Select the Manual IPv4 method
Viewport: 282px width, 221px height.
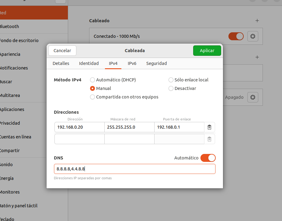tap(100, 88)
